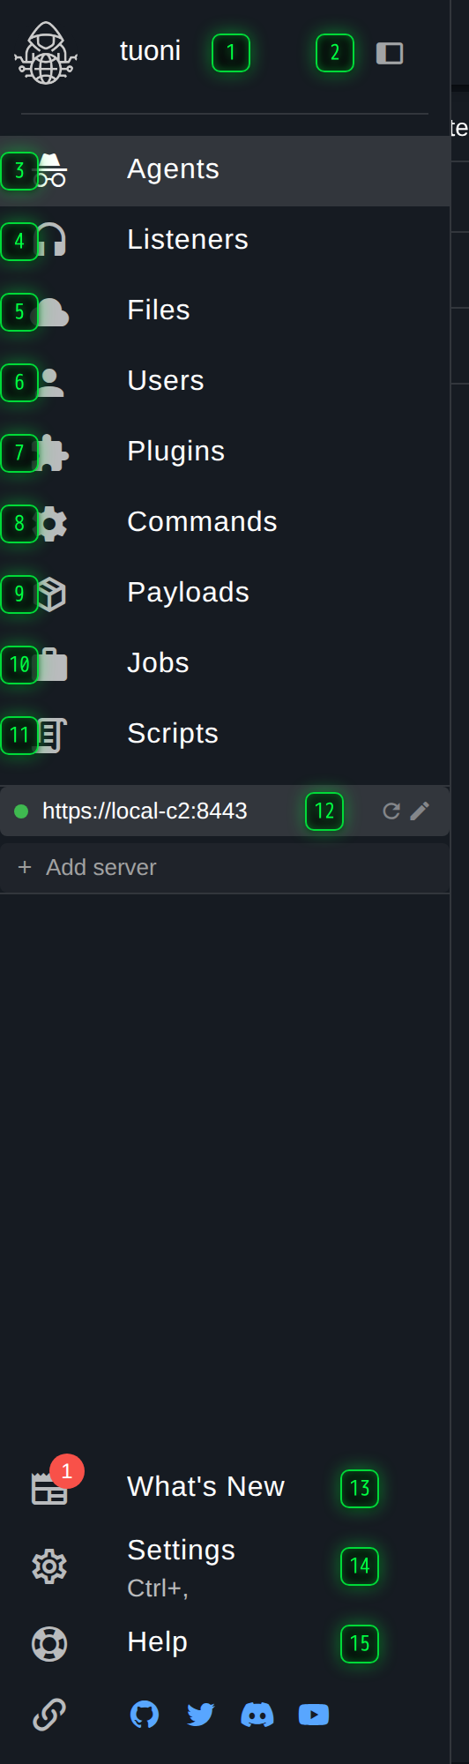Click the tuoni logo icon
The image size is (469, 1764).
[46, 53]
